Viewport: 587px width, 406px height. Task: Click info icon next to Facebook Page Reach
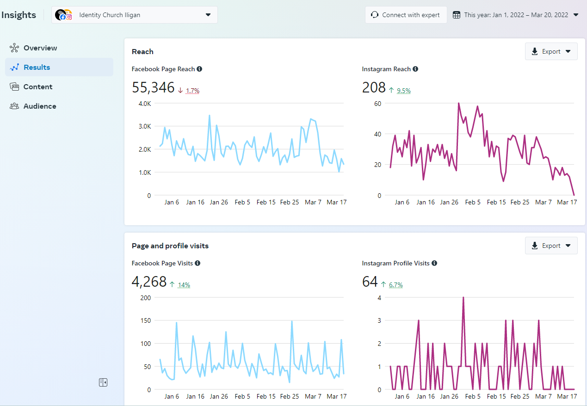[199, 69]
